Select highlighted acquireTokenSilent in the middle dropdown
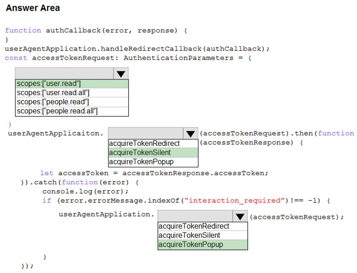 [153, 153]
